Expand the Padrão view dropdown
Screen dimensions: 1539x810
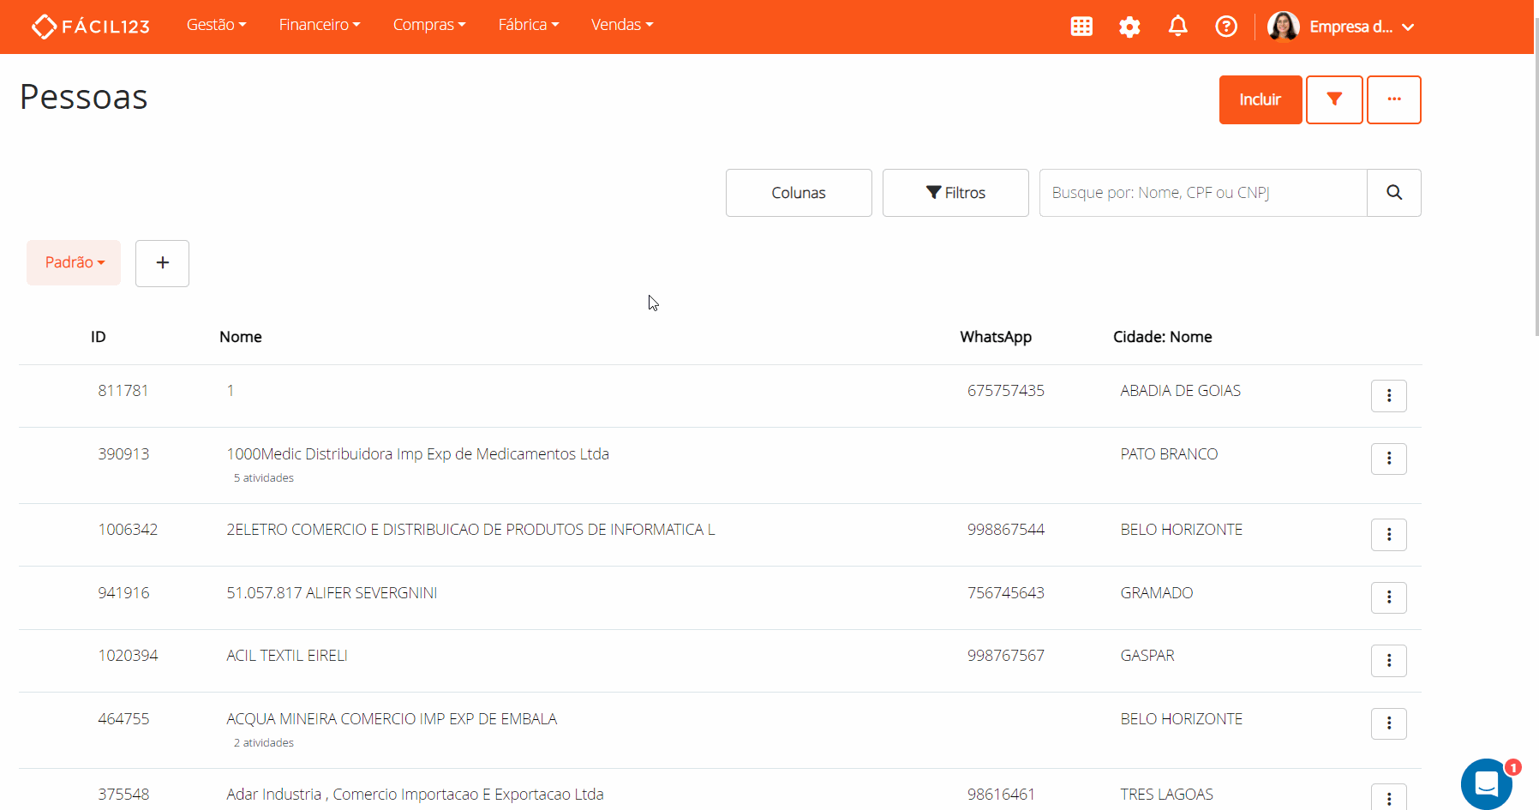74,262
